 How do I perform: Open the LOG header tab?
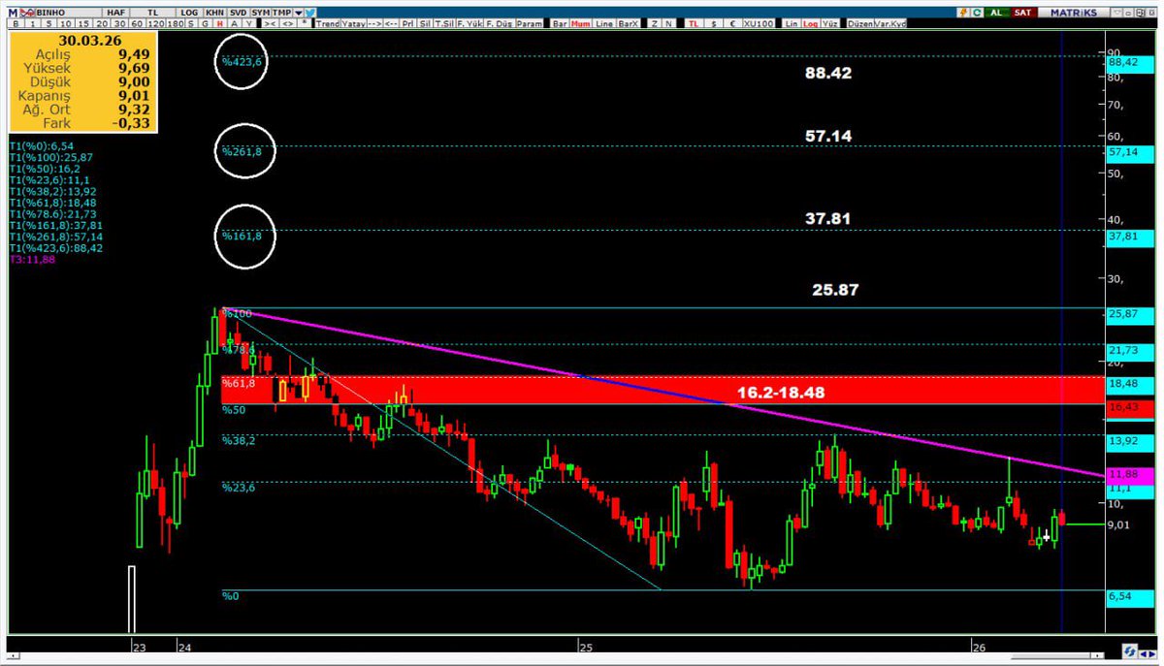(x=189, y=12)
